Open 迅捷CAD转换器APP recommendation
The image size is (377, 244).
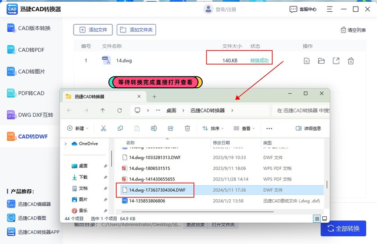(x=33, y=232)
